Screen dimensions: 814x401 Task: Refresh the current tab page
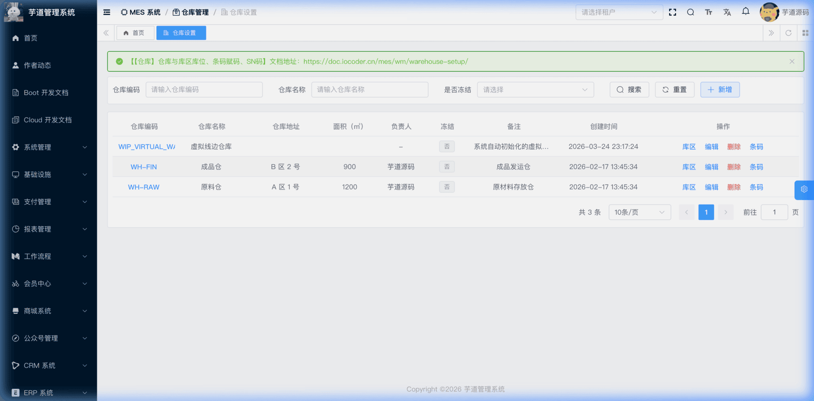(788, 33)
